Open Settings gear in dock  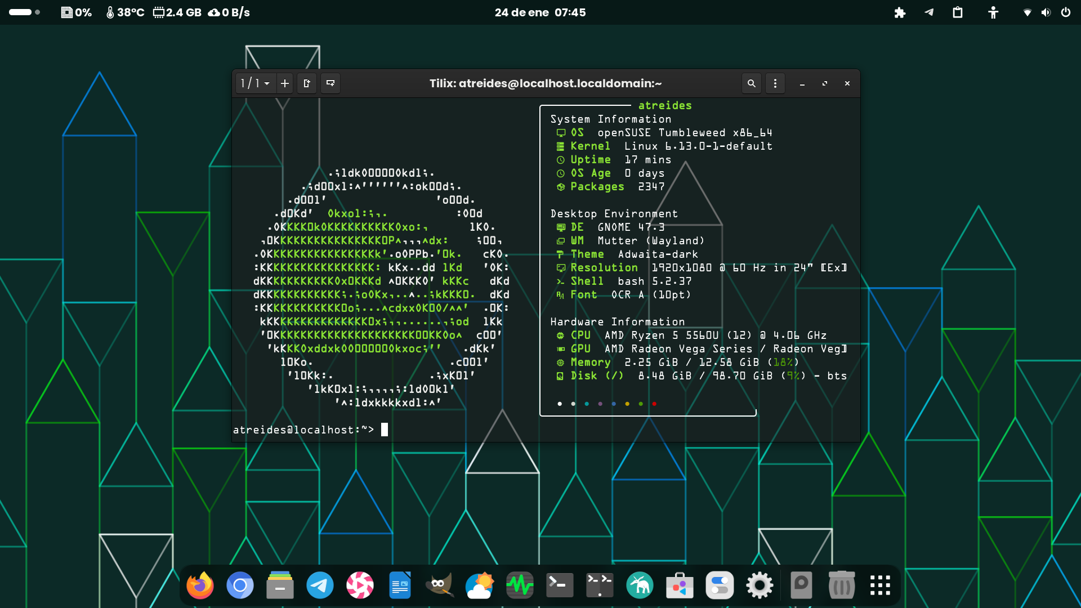760,585
